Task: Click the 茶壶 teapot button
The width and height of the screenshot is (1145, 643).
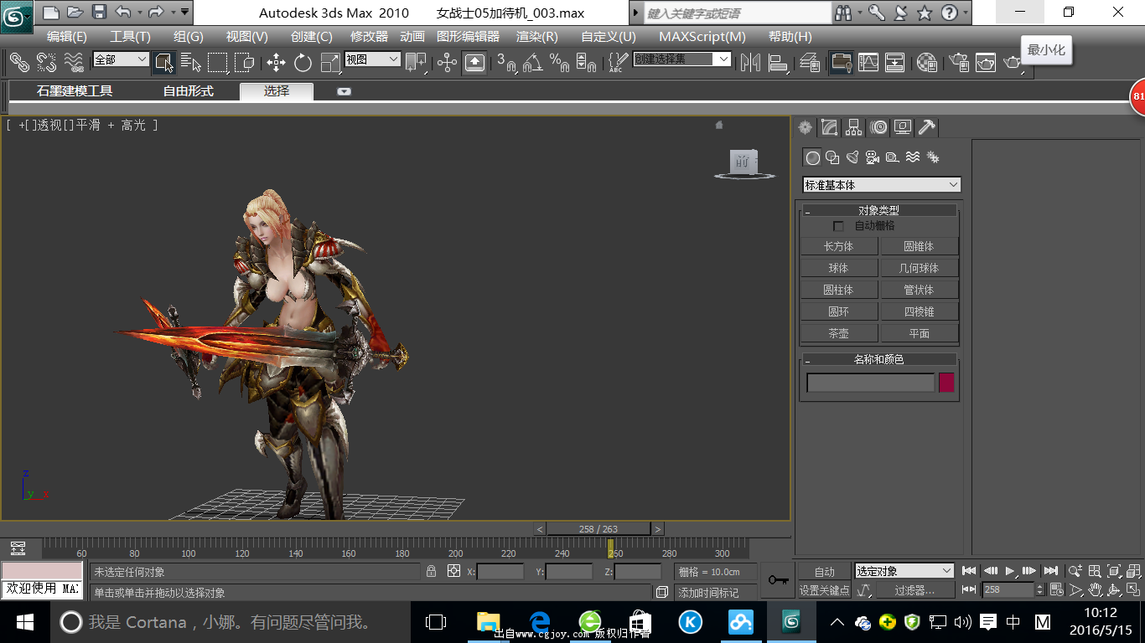Action: coord(838,333)
